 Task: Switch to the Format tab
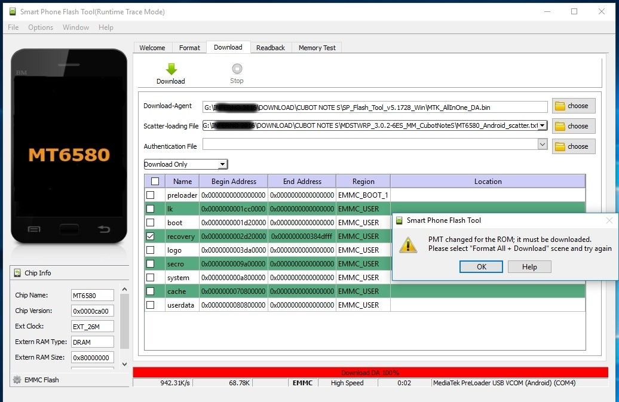click(189, 48)
